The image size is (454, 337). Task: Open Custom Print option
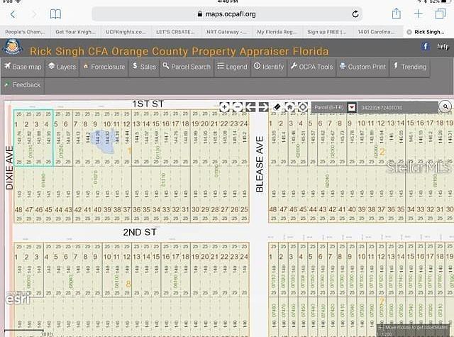362,67
